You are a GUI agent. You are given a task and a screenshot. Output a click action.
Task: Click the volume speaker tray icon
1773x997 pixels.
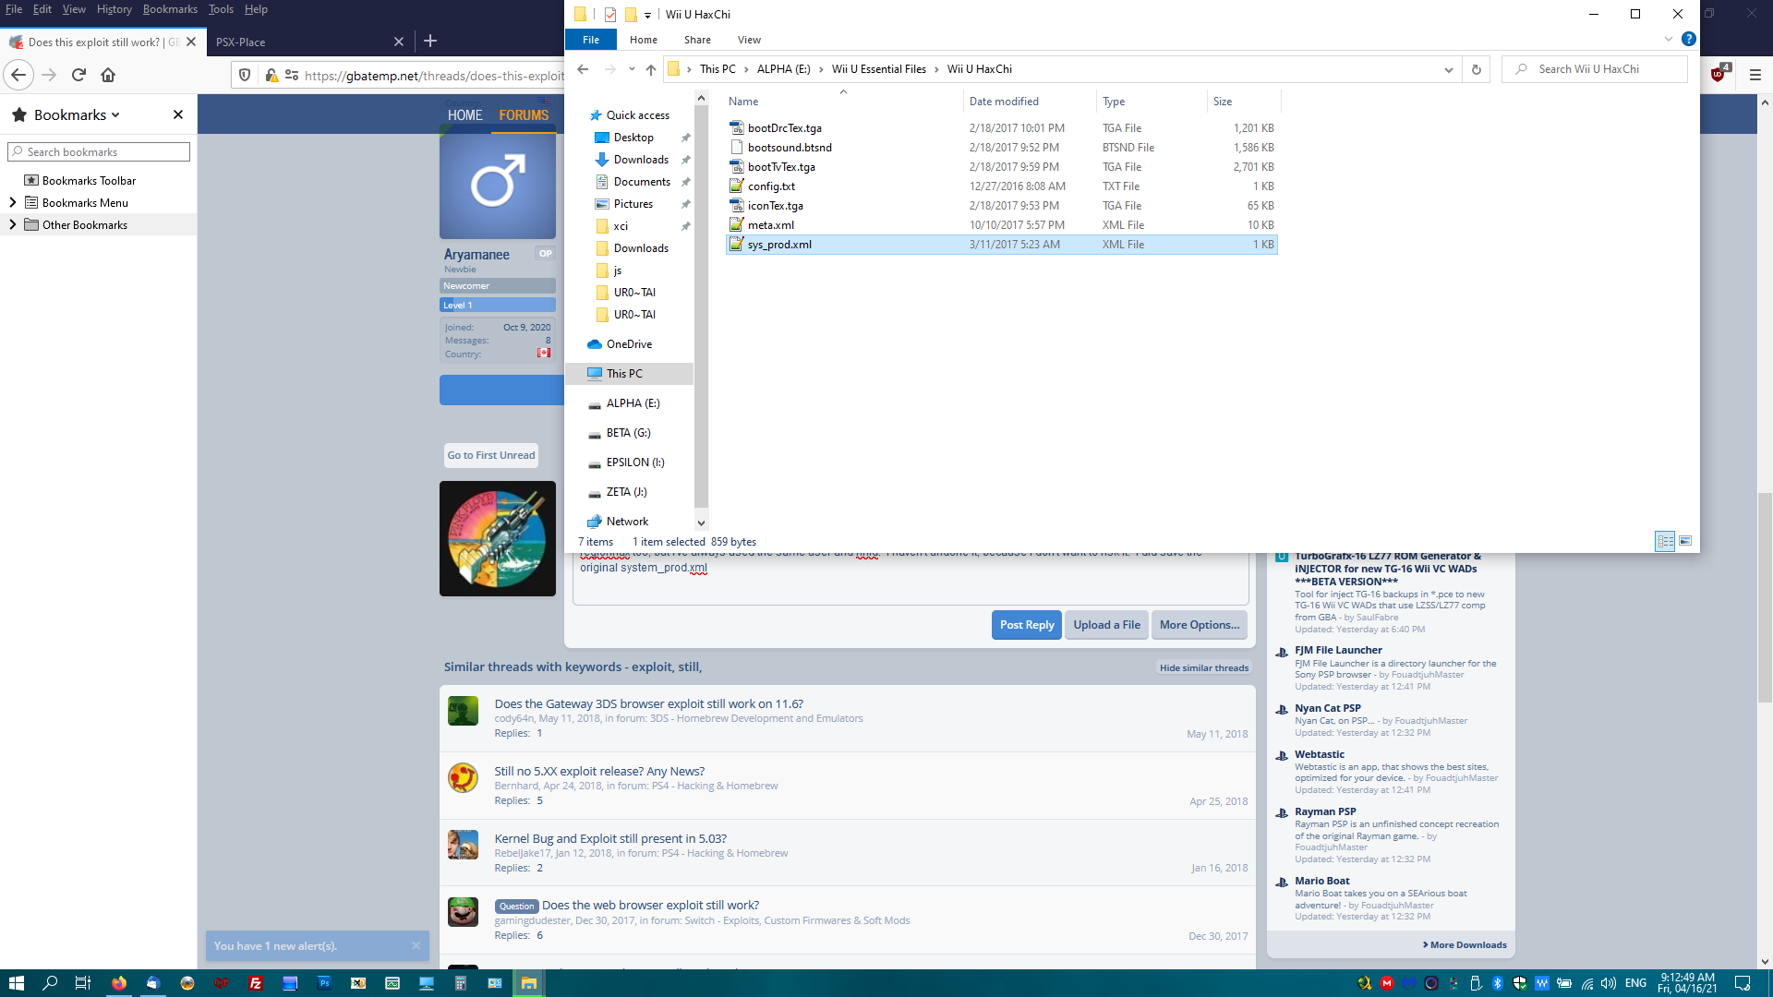(x=1609, y=983)
